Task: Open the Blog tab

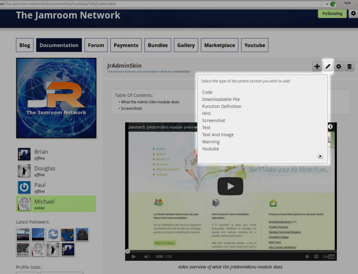Action: tap(25, 45)
